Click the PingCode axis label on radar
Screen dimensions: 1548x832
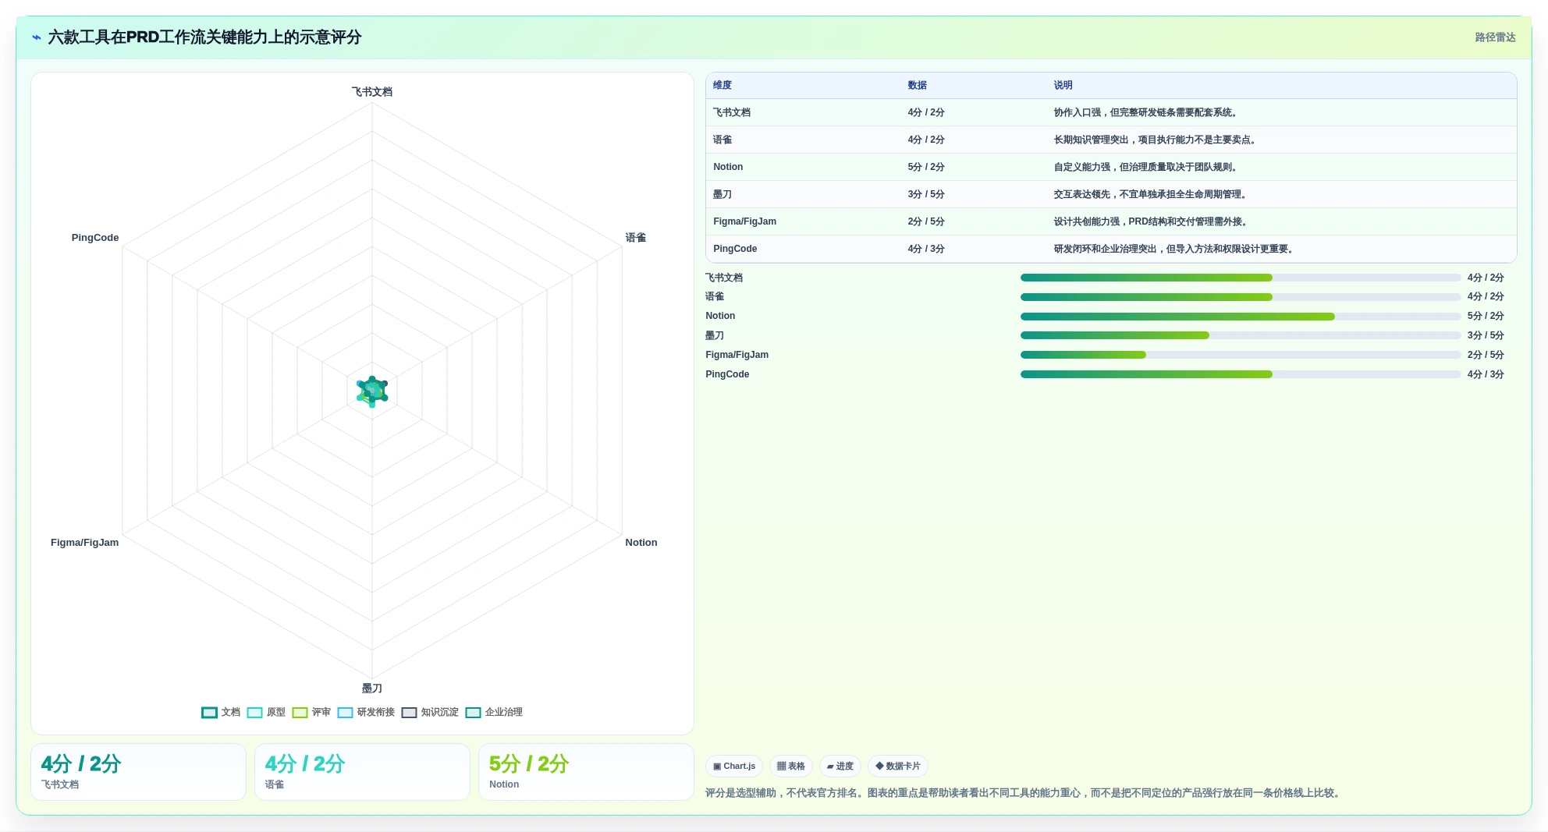coord(95,238)
